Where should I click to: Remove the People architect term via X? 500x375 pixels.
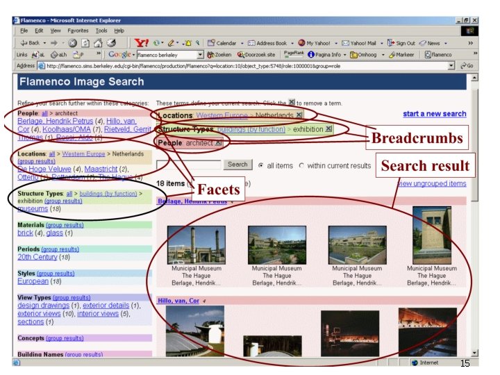pyautogui.click(x=218, y=143)
